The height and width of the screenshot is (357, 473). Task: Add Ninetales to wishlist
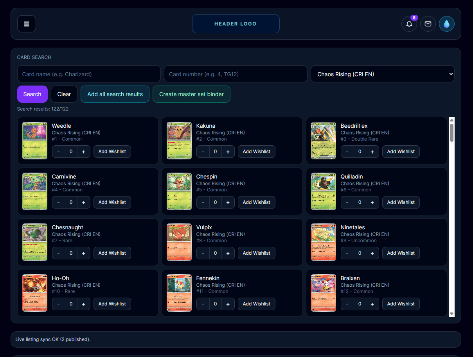pos(401,253)
